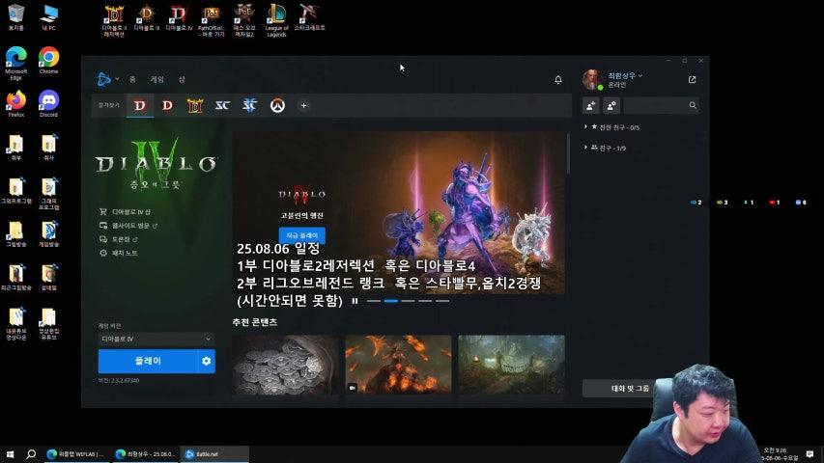Open the StarCraft desktop shortcut
824x463 pixels.
click(x=309, y=18)
